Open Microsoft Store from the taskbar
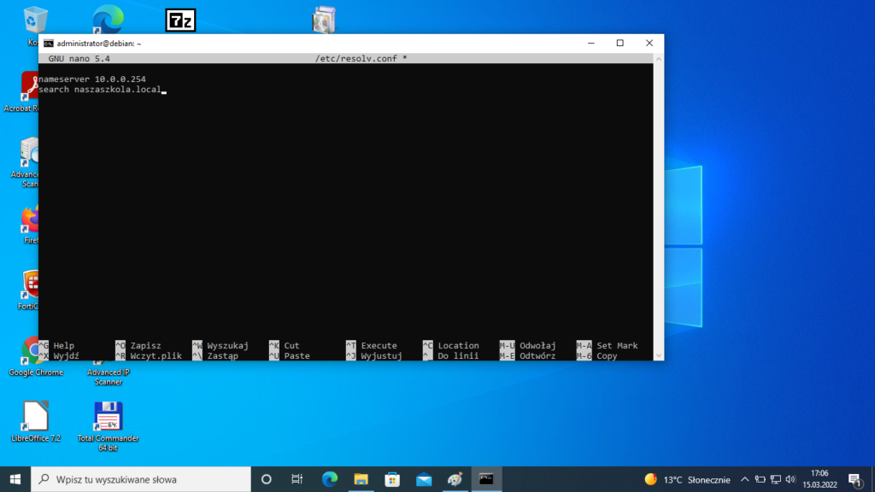This screenshot has height=492, width=875. click(392, 479)
